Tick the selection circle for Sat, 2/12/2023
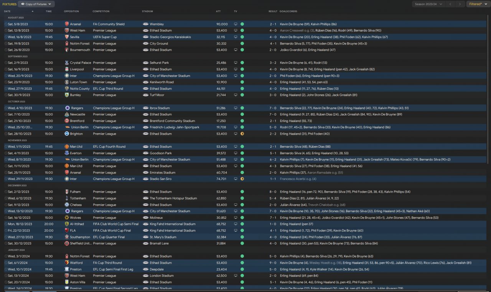This screenshot has height=292, width=491. 6,192
